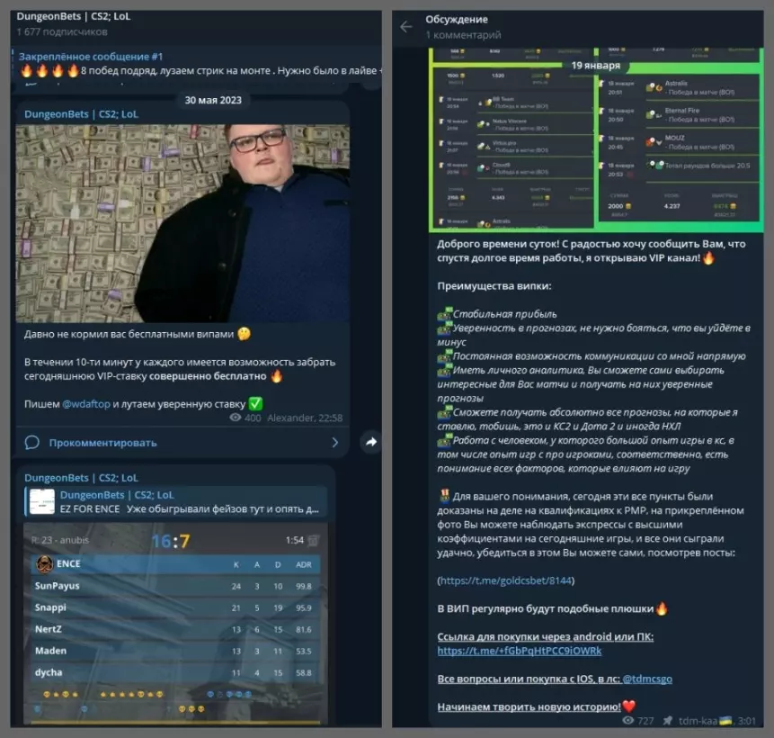Viewport: 774px width, 738px height.
Task: Click the Обсуждение title
Action: pyautogui.click(x=457, y=19)
